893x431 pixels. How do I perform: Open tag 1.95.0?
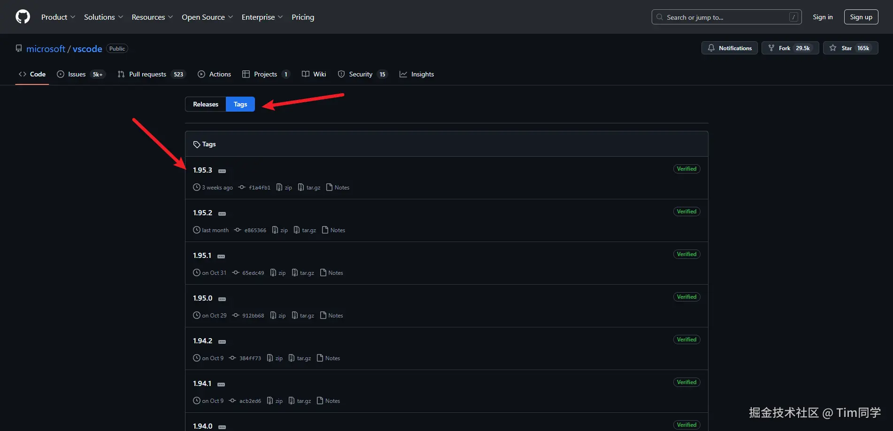click(x=202, y=298)
